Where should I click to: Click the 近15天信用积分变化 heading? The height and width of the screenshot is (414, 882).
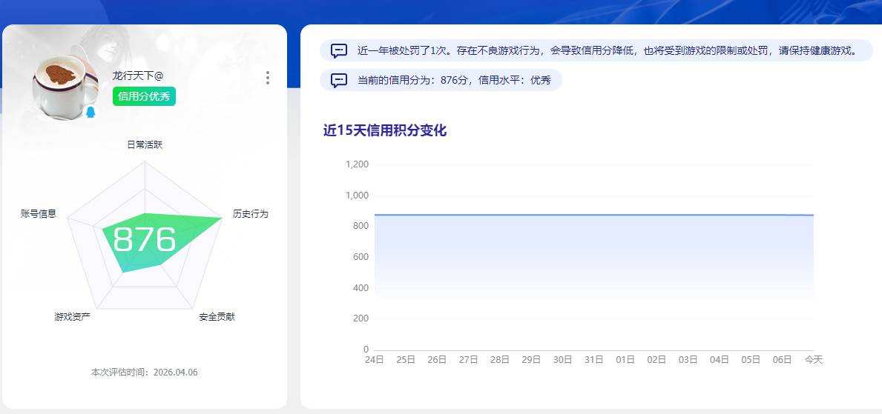tap(385, 131)
